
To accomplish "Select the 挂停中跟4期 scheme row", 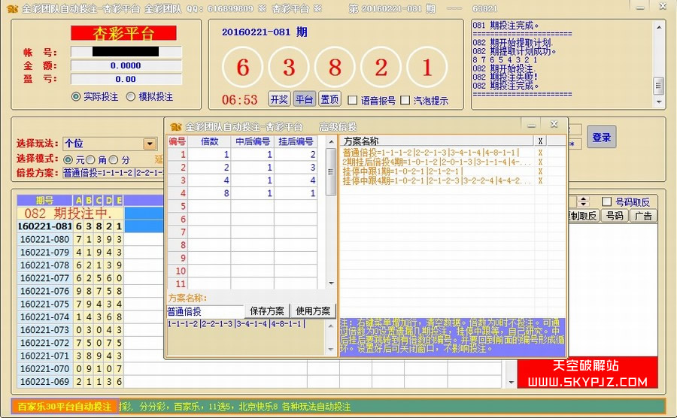I will coord(437,180).
